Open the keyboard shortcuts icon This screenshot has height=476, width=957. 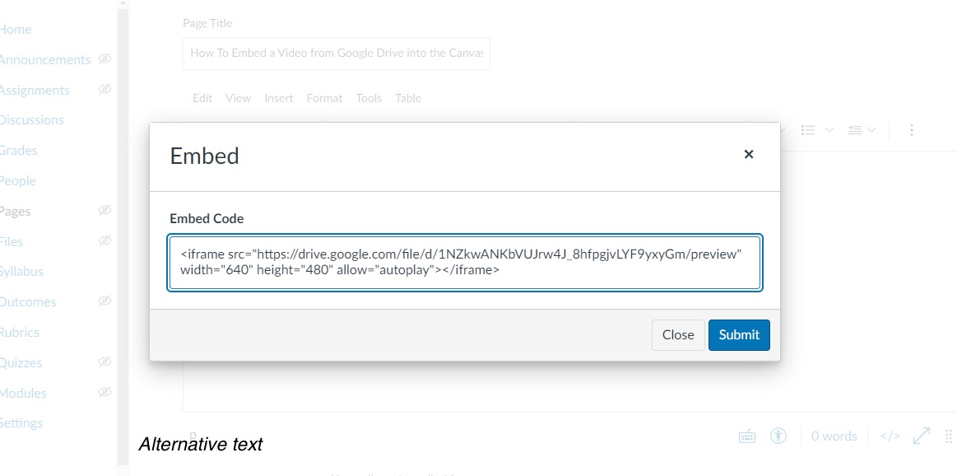747,436
